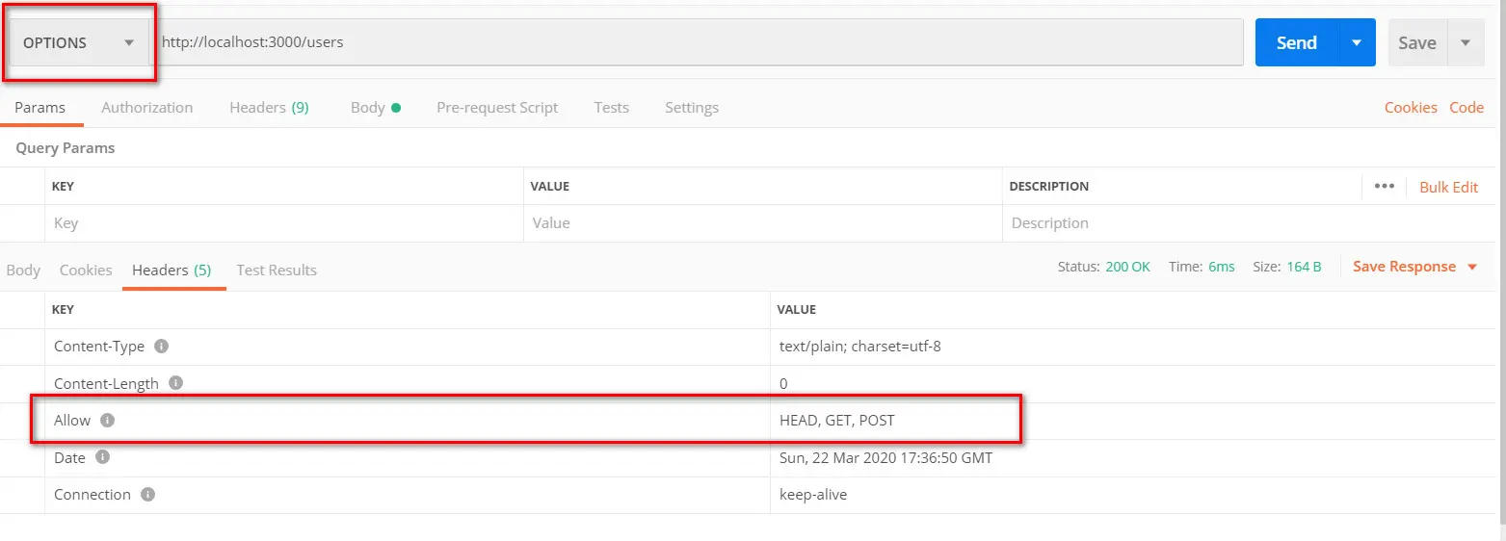Open the Pre-request Script tab
The image size is (1506, 541).
coord(497,107)
